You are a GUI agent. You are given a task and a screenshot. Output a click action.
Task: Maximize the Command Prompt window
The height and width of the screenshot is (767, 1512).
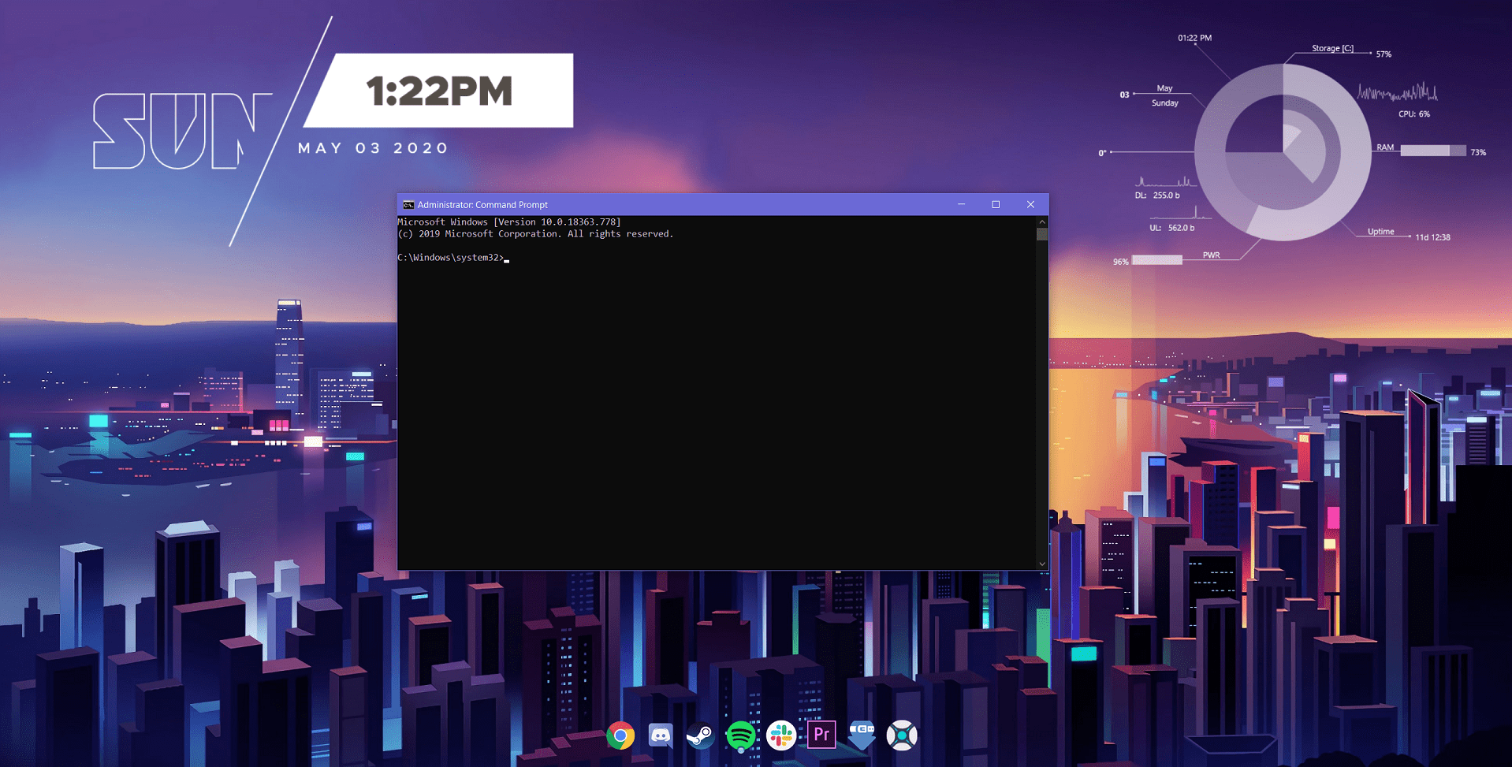click(x=995, y=204)
